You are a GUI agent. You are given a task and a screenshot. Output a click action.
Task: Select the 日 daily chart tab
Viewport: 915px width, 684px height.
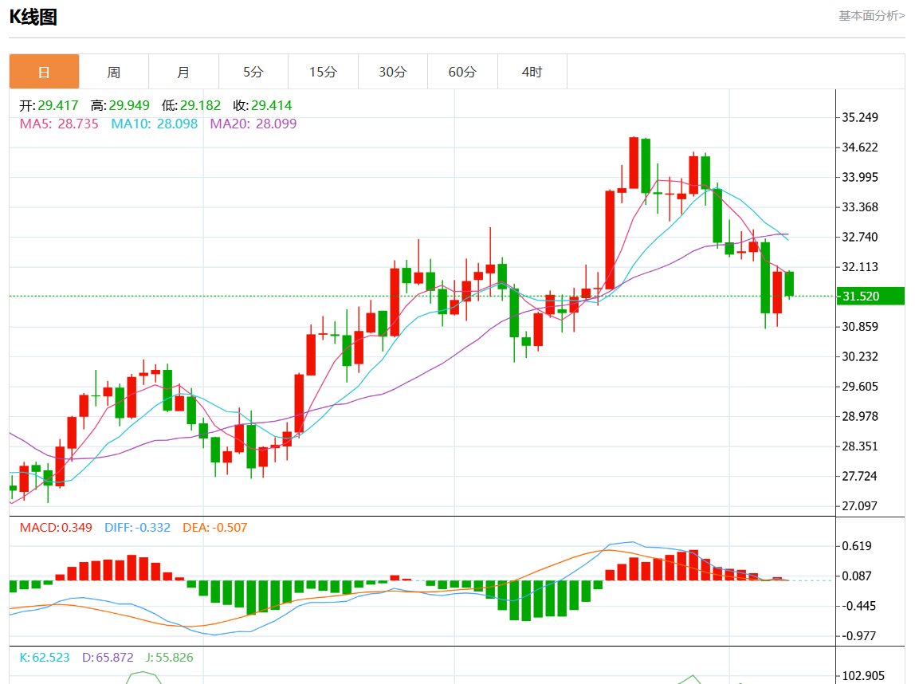tap(45, 72)
